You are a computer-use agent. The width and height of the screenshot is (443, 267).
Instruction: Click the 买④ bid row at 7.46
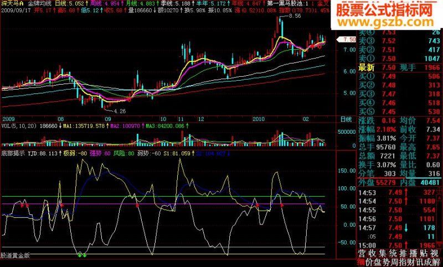[x=399, y=103]
